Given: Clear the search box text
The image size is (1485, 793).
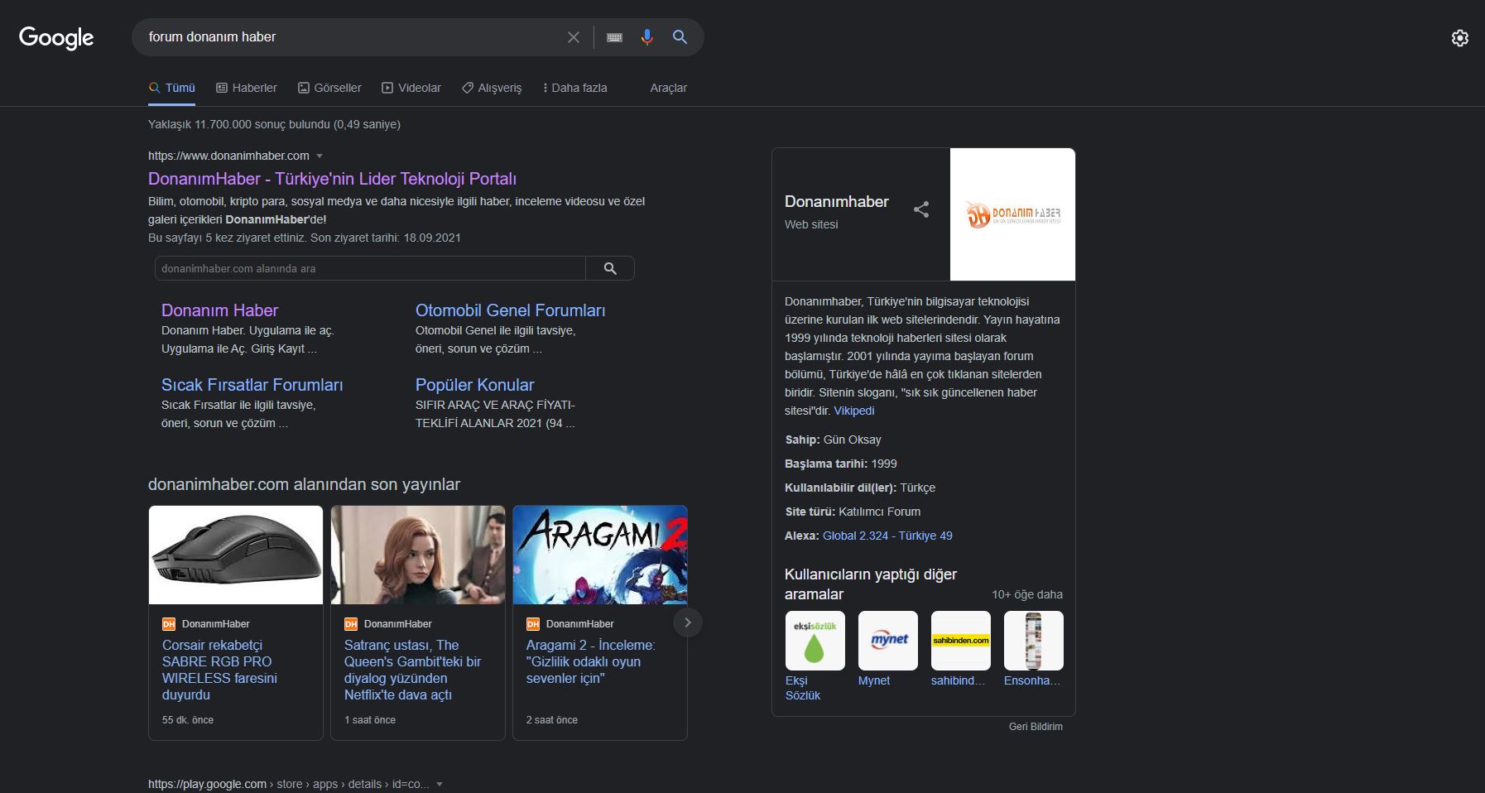Looking at the screenshot, I should click(573, 37).
